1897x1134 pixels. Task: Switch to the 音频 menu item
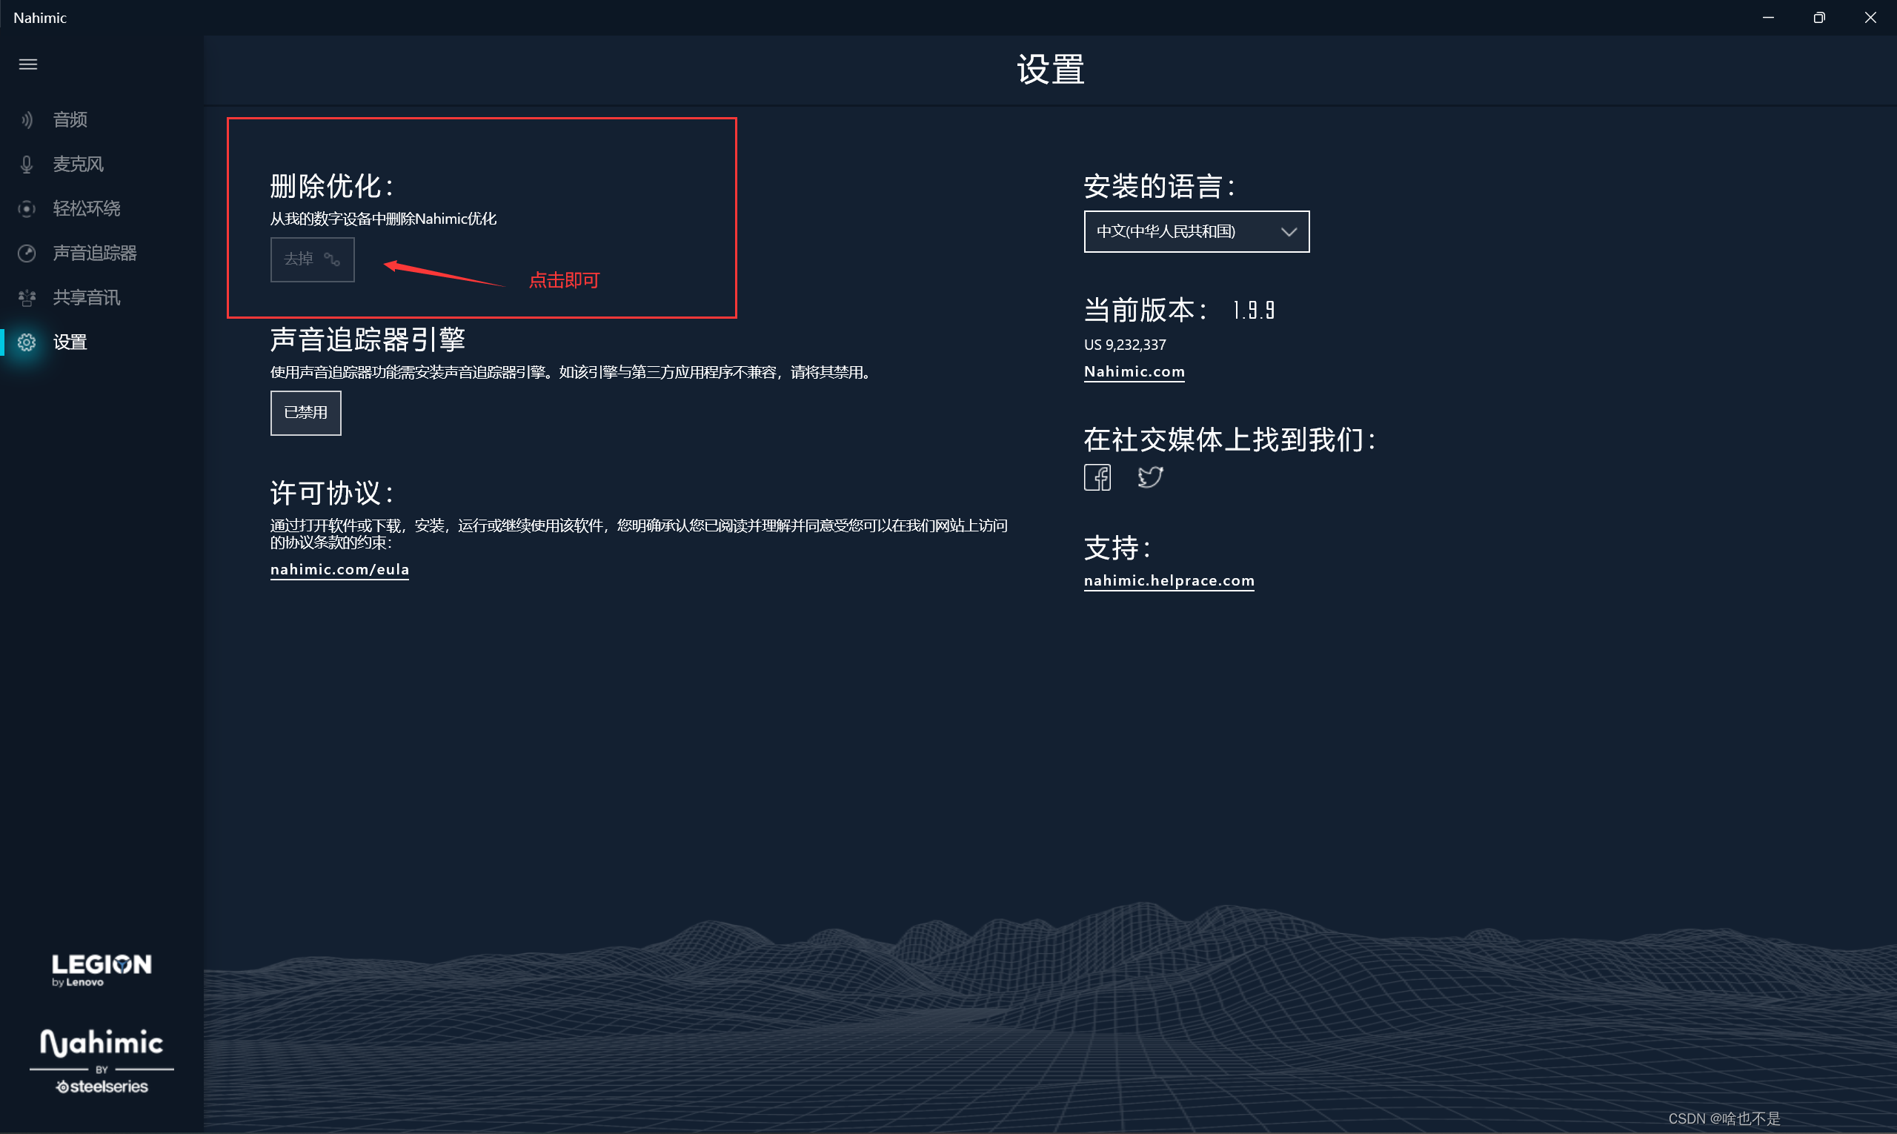click(70, 120)
